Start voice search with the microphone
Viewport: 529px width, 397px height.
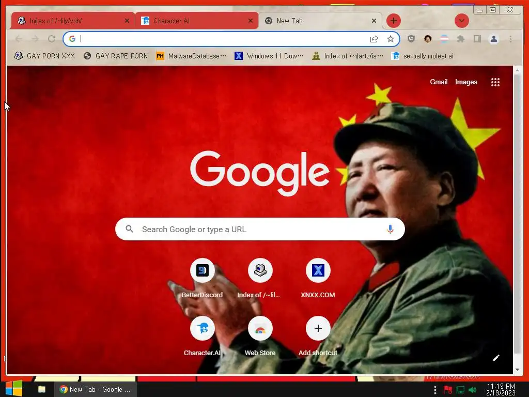click(390, 229)
